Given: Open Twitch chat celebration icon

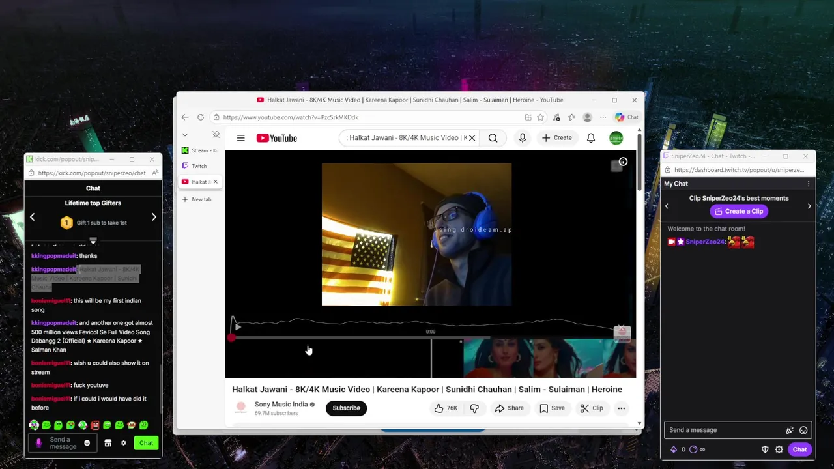Looking at the screenshot, I should coord(790,430).
